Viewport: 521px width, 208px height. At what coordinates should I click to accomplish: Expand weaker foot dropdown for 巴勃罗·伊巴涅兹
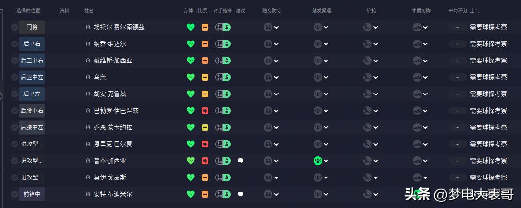pyautogui.click(x=420, y=111)
